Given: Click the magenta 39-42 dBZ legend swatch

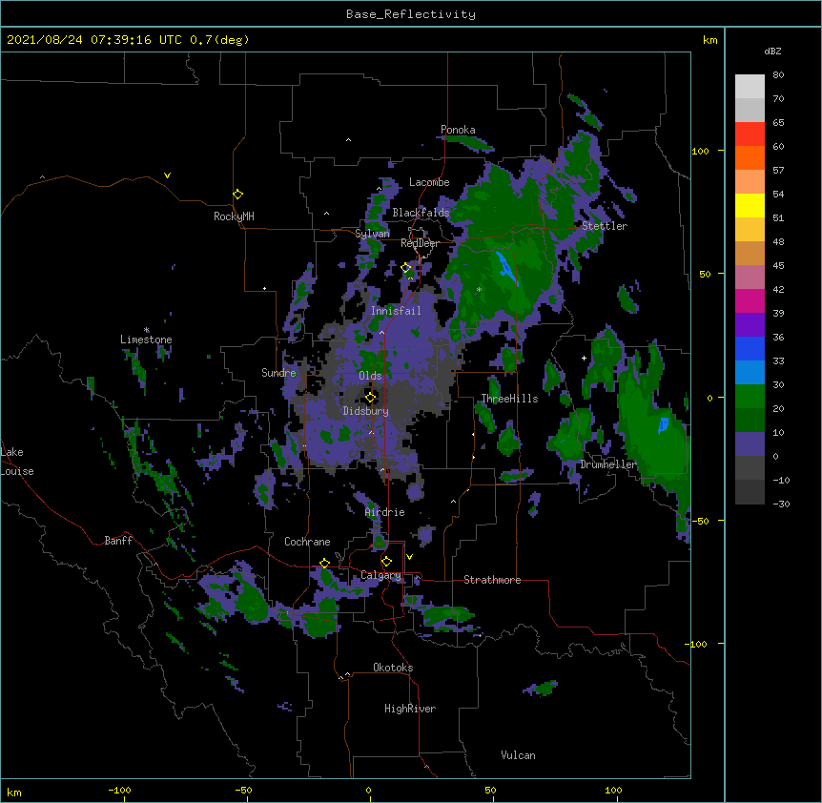Looking at the screenshot, I should click(x=750, y=301).
